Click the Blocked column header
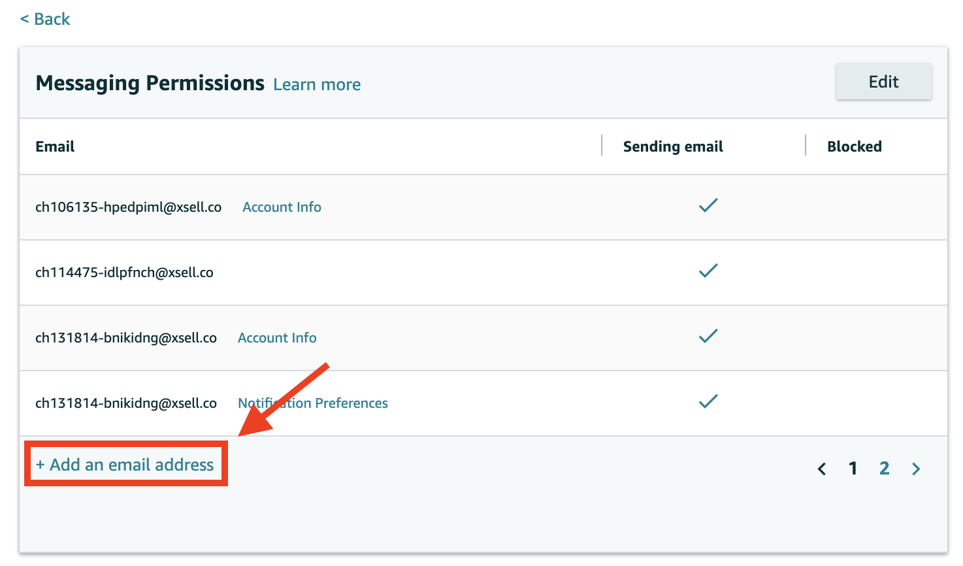Screen dimensions: 963x566 [855, 146]
